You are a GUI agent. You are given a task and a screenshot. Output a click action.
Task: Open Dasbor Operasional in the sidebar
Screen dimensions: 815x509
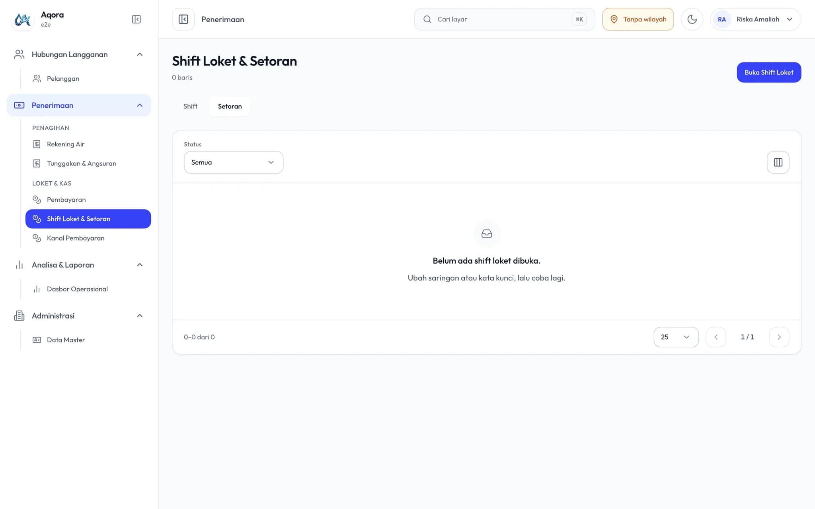tap(88, 289)
